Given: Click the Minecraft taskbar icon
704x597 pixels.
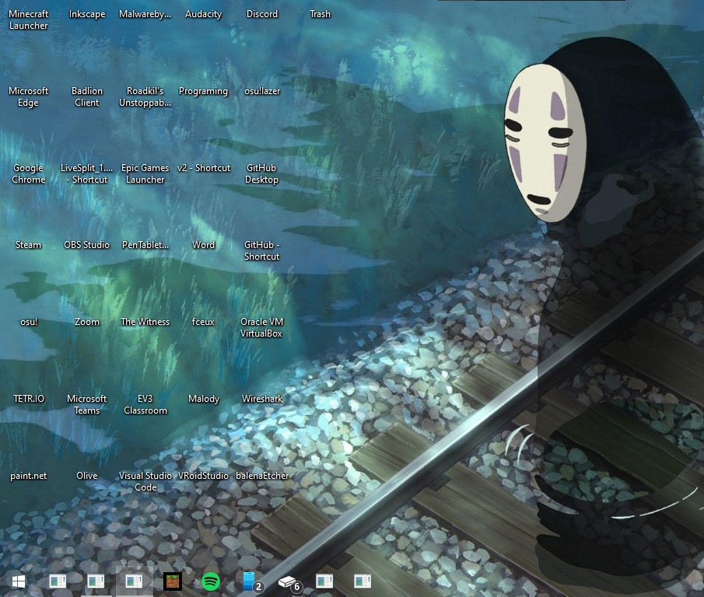Looking at the screenshot, I should coord(172,581).
